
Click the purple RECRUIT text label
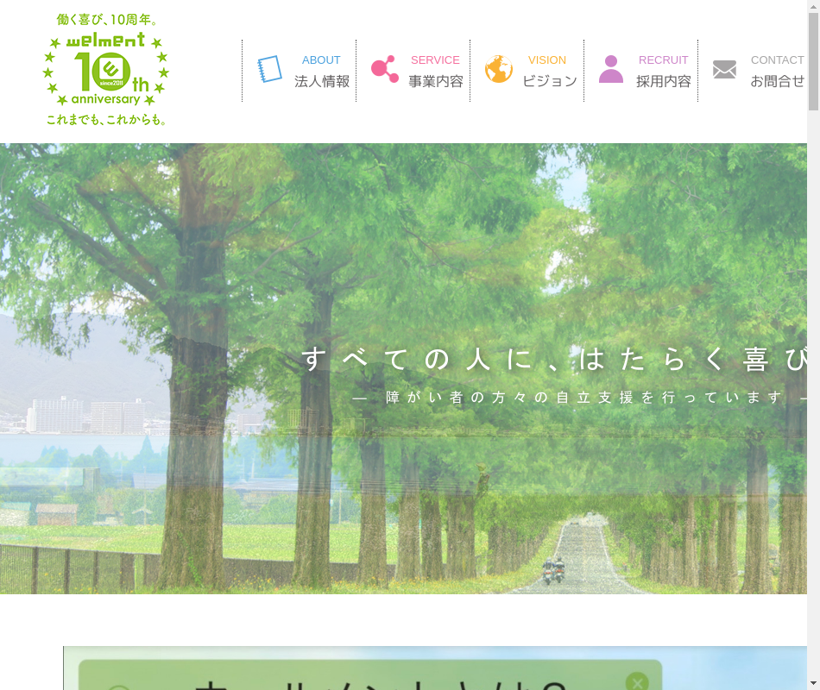[663, 60]
